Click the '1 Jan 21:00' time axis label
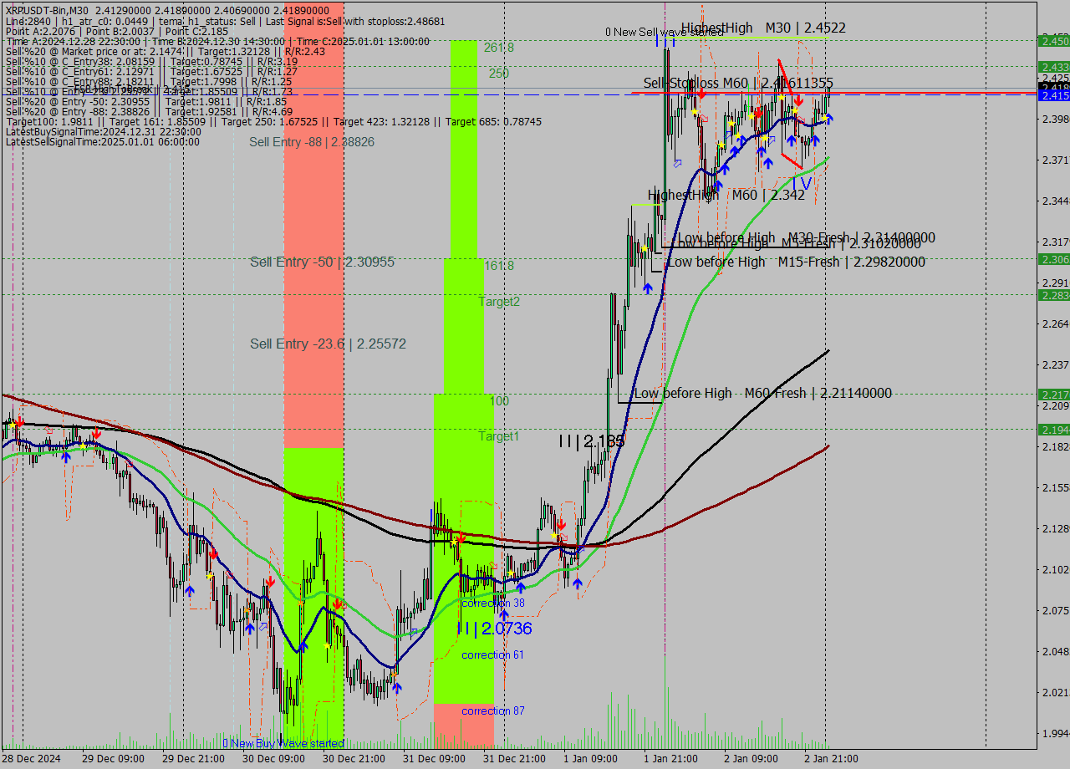Screen dimensions: 1070x769 pyautogui.click(x=670, y=759)
